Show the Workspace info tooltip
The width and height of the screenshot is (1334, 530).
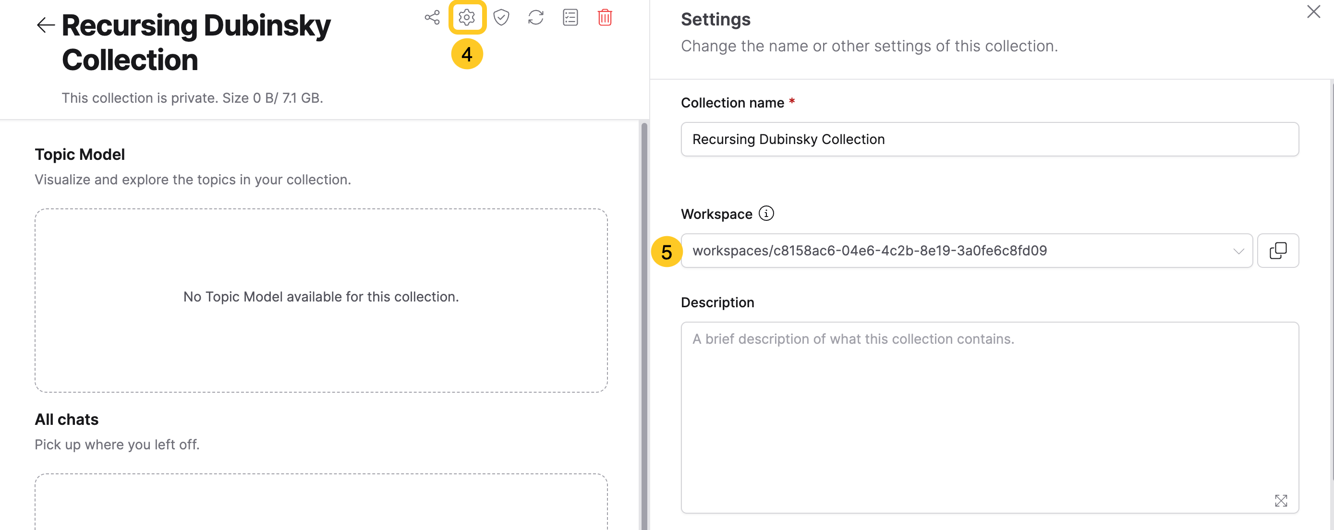766,213
